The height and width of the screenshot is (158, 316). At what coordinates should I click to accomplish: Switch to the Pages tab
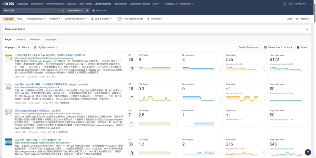pyautogui.click(x=8, y=40)
